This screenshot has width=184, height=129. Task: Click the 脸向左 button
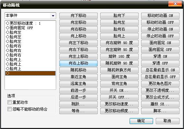119,22
